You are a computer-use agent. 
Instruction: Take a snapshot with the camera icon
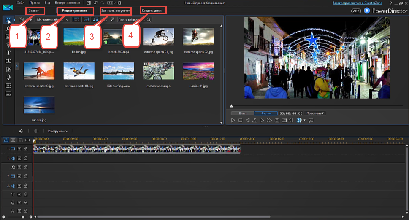[x=277, y=121]
